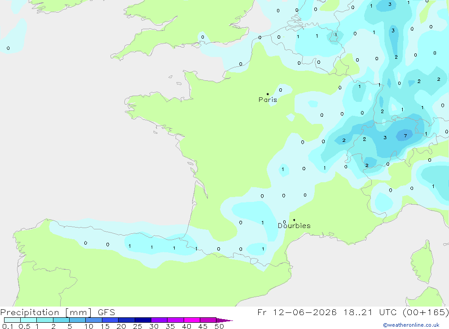Pick the 35–40 mm legend swatch
This screenshot has width=449, height=329.
click(x=175, y=320)
